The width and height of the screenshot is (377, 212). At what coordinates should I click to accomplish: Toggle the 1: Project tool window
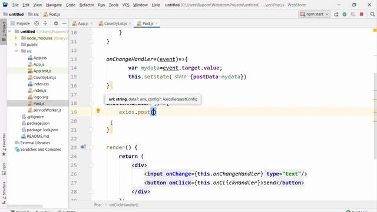pos(4,31)
